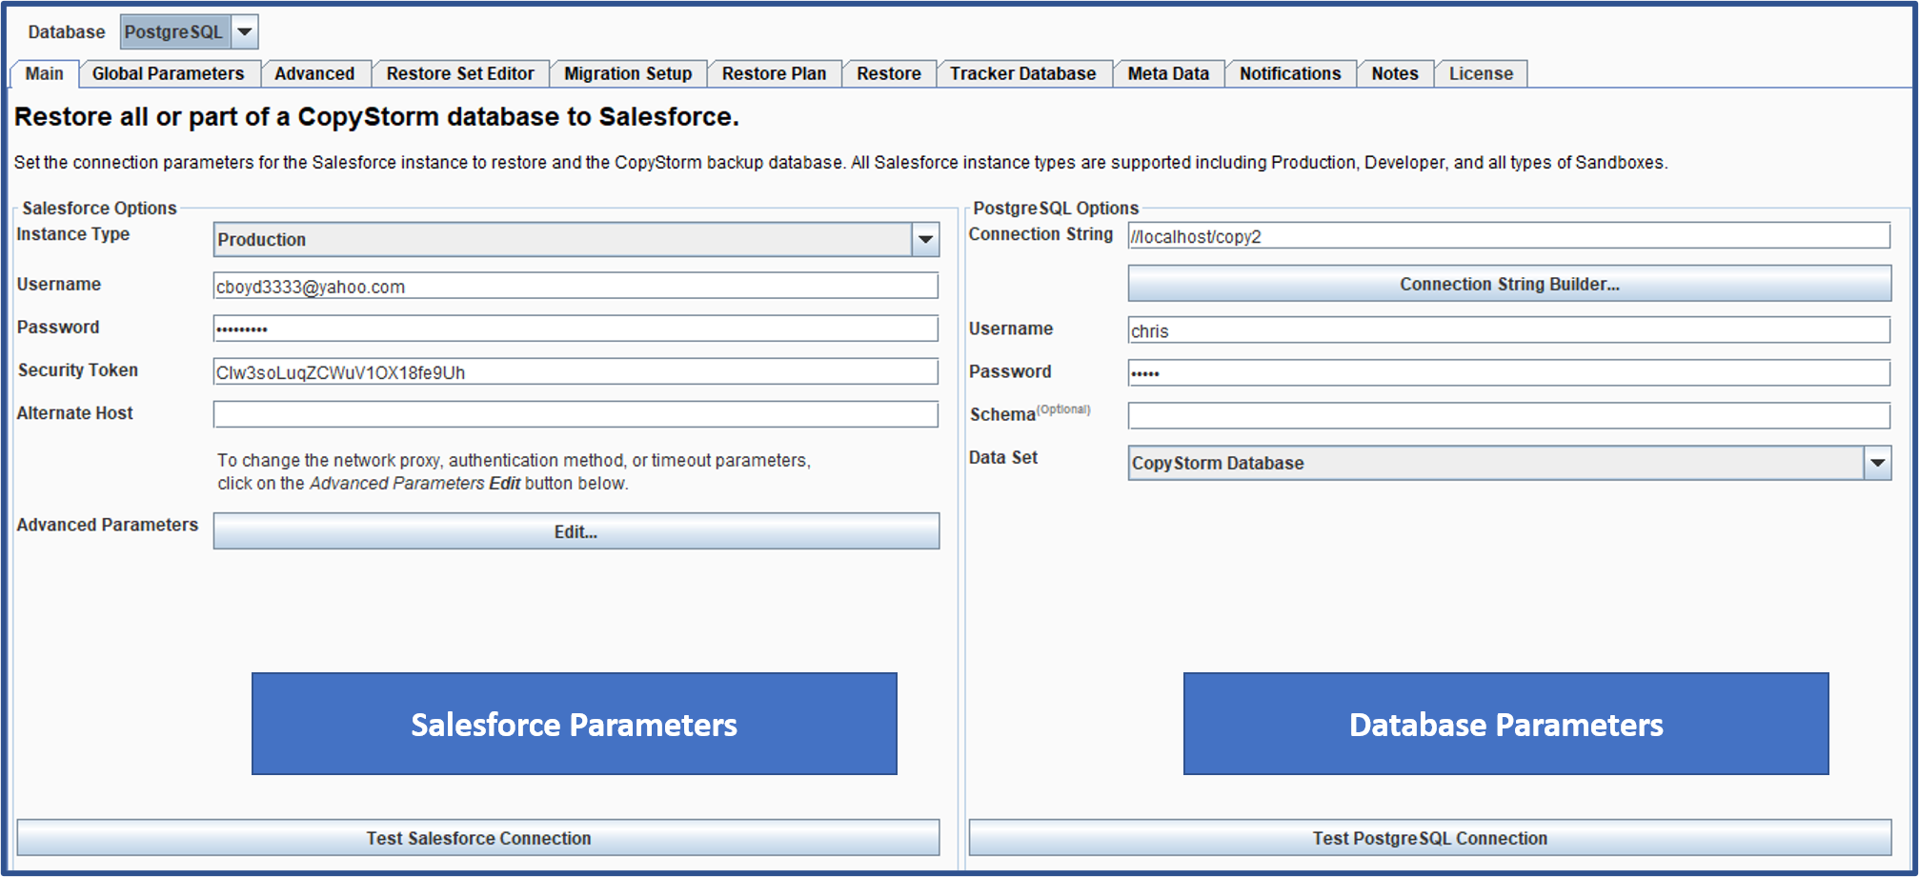Click the 'Instance Type' label
Screen dimensions: 1919x877
[72, 234]
